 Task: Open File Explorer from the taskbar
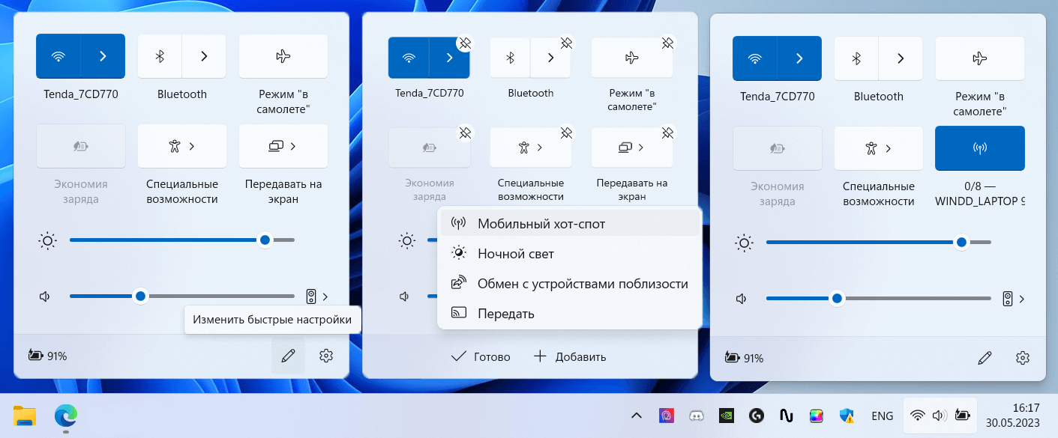point(25,416)
